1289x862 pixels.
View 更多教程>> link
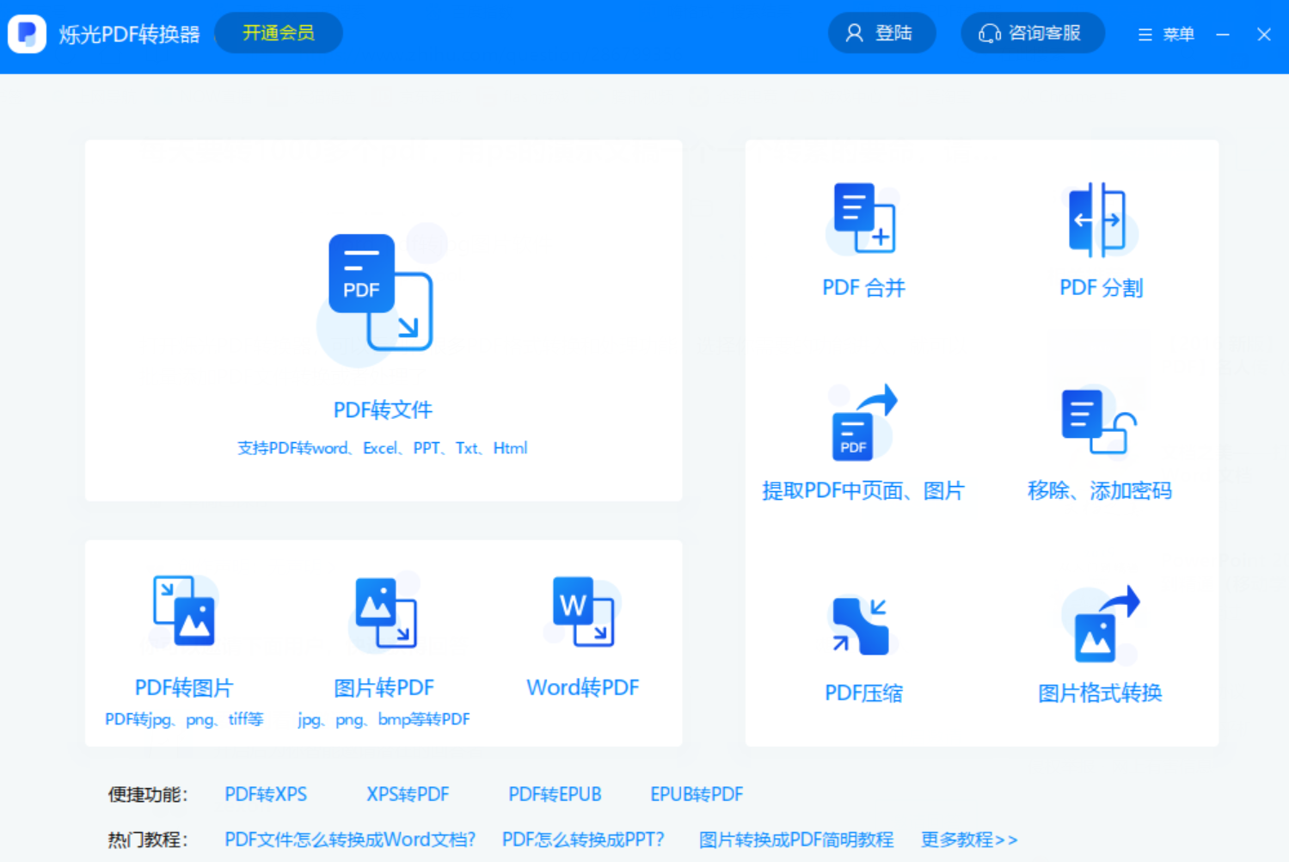coord(969,840)
